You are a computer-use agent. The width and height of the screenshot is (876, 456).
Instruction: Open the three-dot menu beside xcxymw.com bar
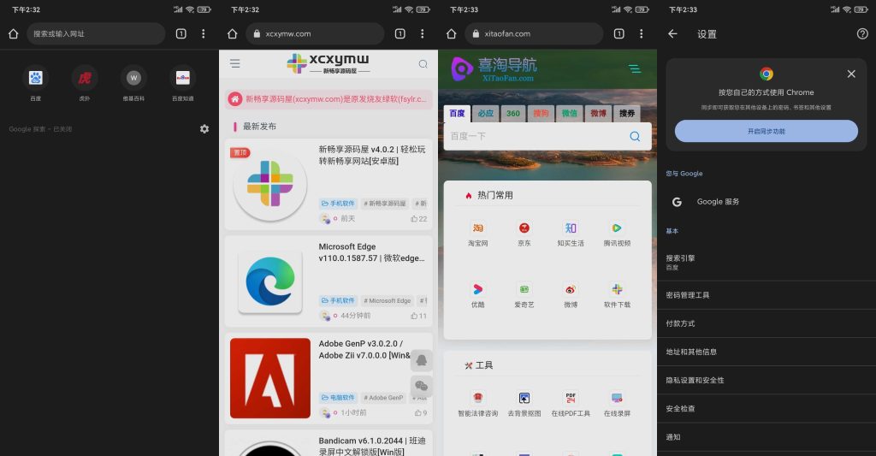[x=423, y=33]
